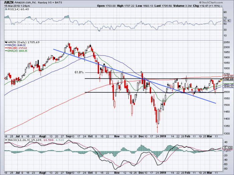Click the MACD(12,26,9) 15.109 indicator label
234x175 pixels.
(x=24, y=140)
